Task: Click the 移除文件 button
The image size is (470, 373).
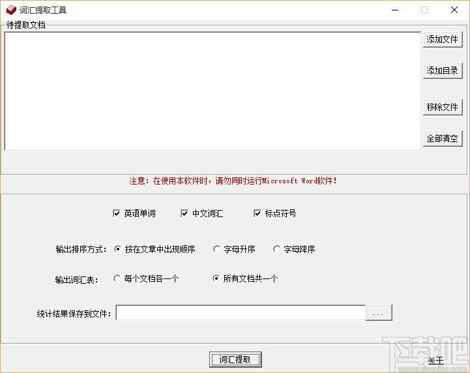Action: (x=443, y=107)
